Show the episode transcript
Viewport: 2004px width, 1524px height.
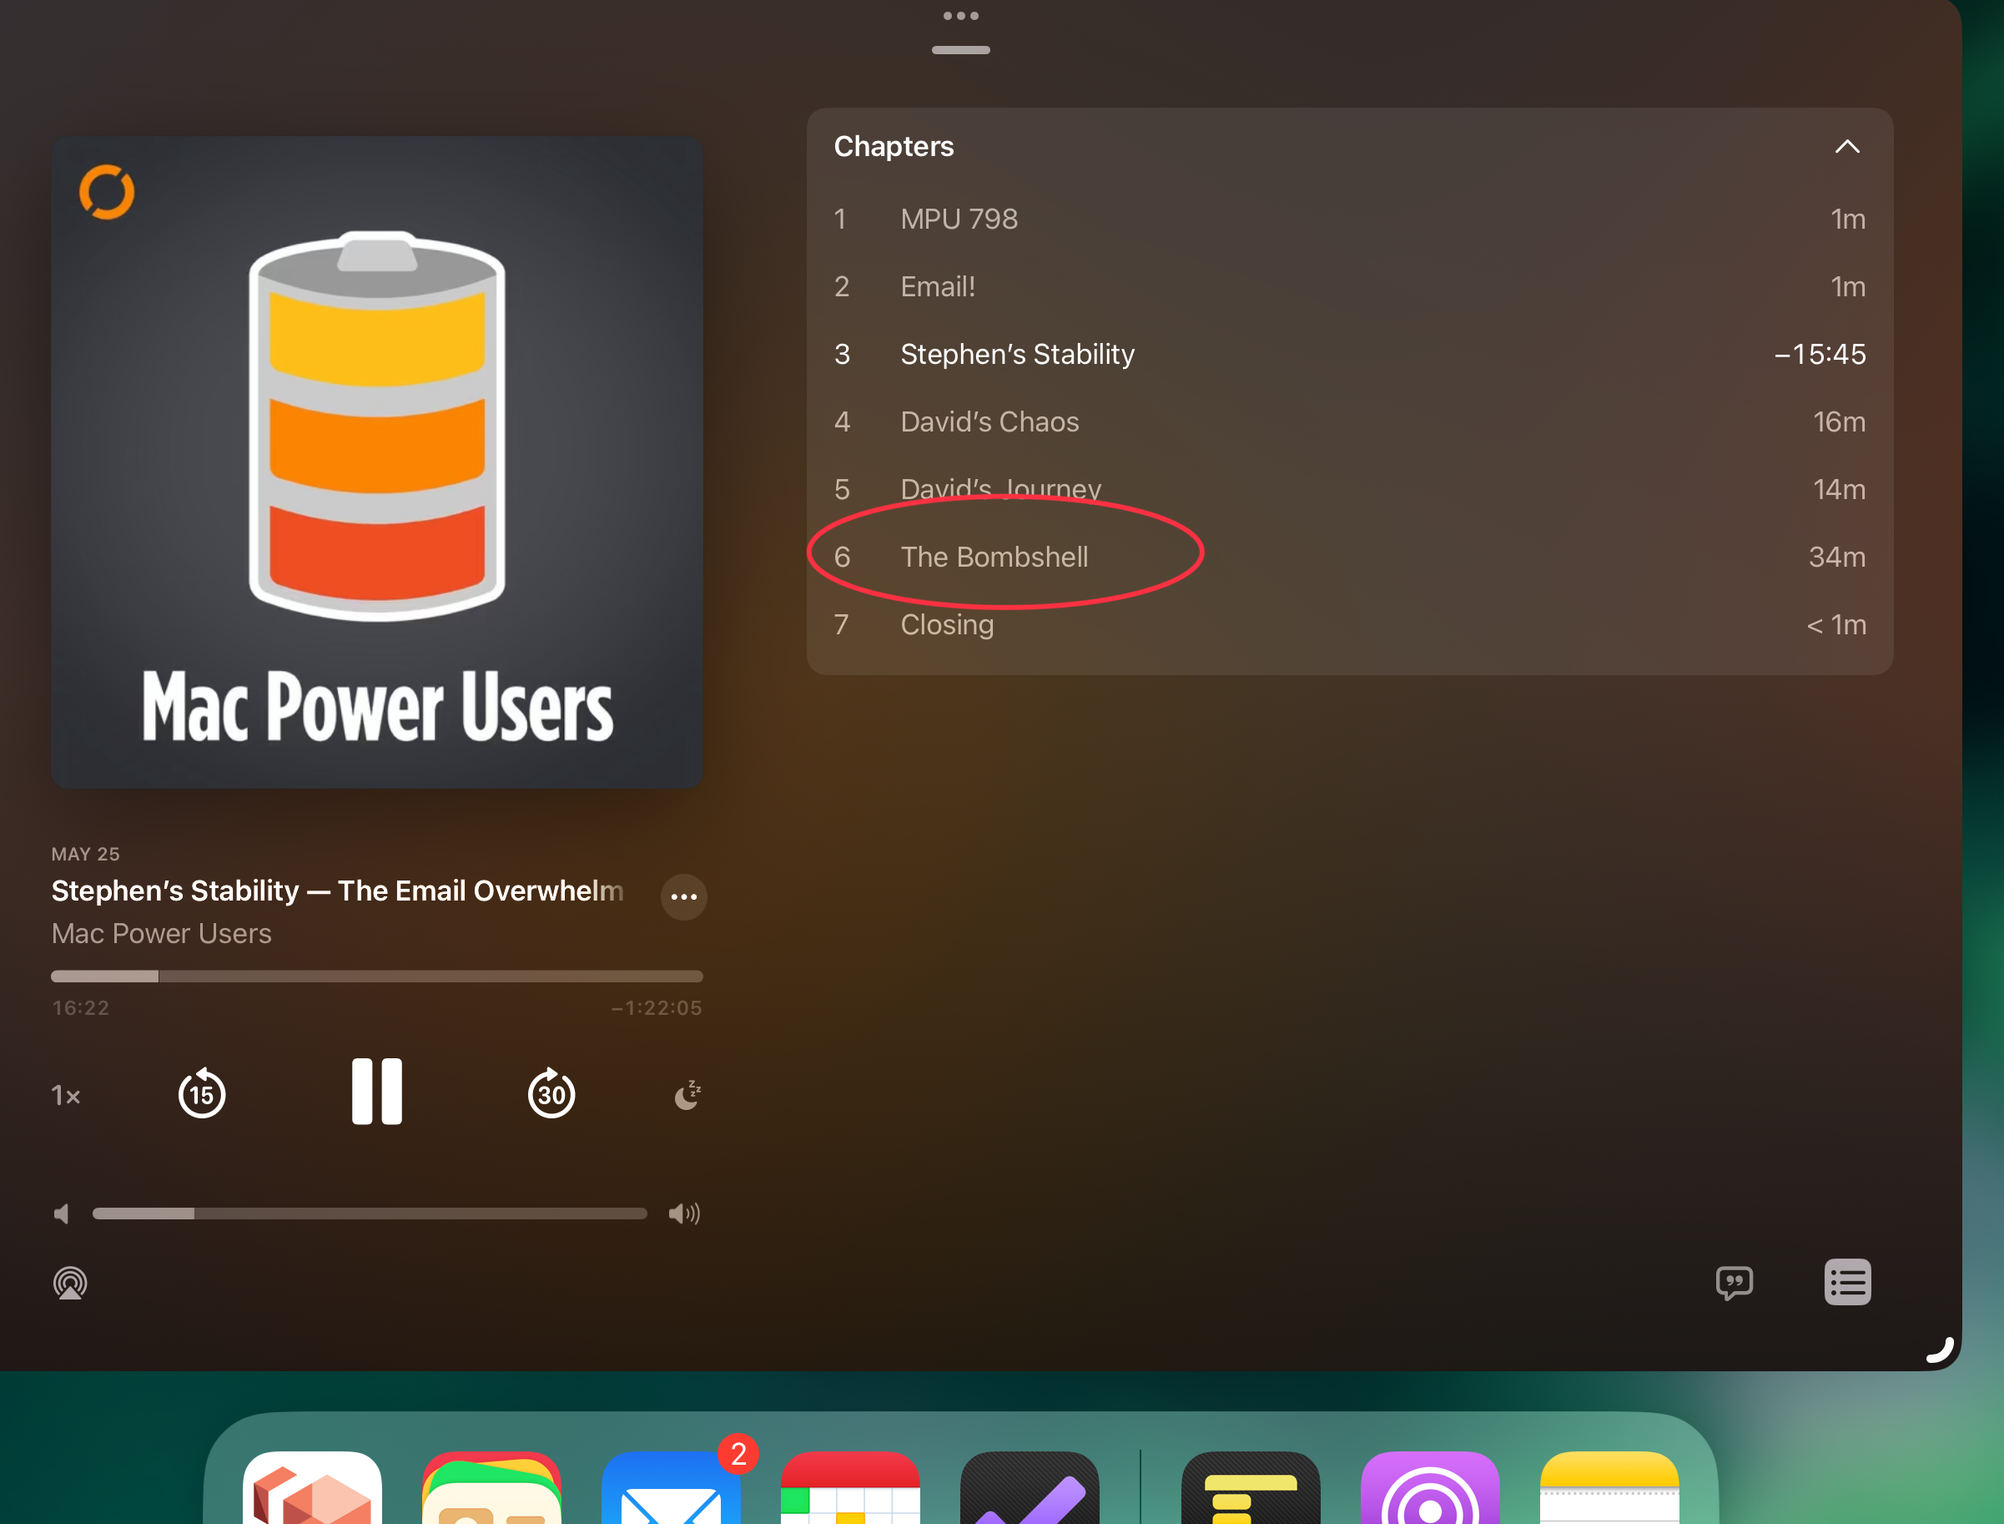(x=1734, y=1283)
